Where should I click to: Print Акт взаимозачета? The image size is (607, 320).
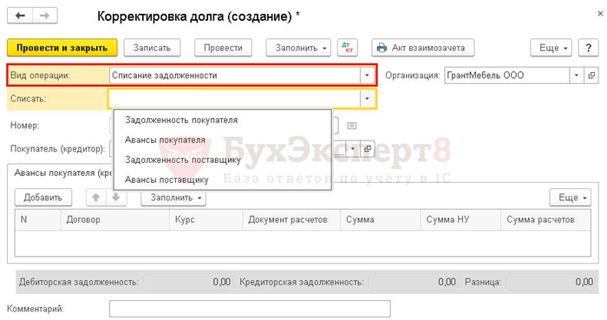pyautogui.click(x=423, y=48)
